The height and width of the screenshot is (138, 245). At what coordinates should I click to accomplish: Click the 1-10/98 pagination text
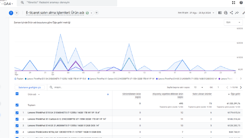pyautogui.click(x=234, y=87)
